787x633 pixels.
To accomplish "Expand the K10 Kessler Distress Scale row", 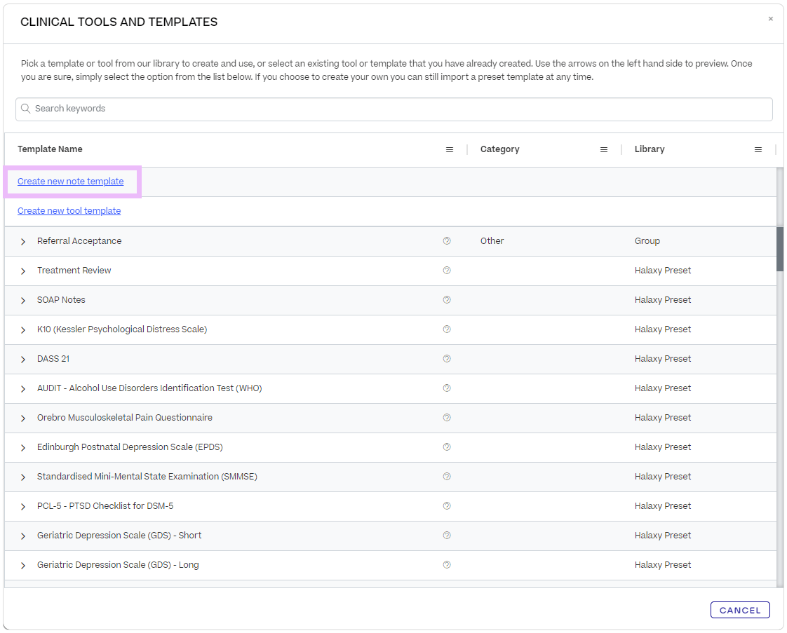I will 23,330.
